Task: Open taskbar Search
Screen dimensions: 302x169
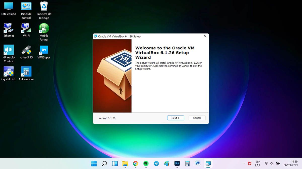Action: click(104, 164)
